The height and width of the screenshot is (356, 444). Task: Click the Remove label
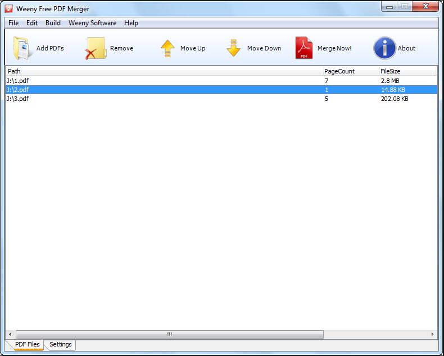pos(122,48)
